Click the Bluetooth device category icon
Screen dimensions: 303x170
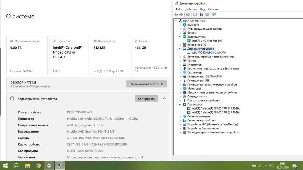click(184, 25)
